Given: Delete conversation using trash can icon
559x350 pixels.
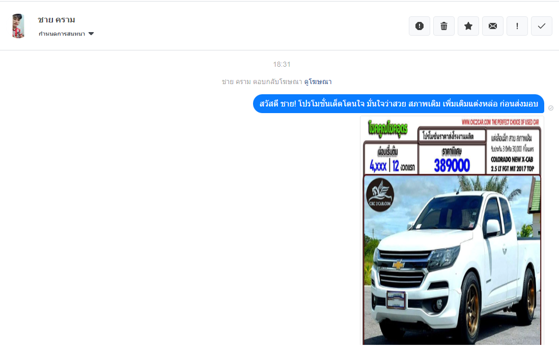Looking at the screenshot, I should pos(444,26).
